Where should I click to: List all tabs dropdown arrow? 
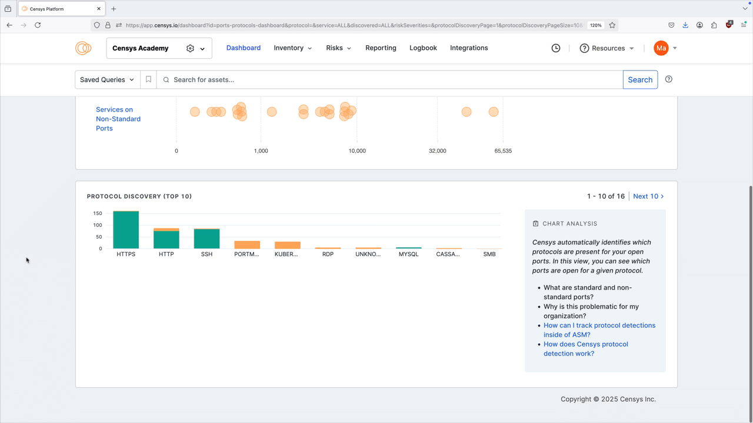[745, 9]
